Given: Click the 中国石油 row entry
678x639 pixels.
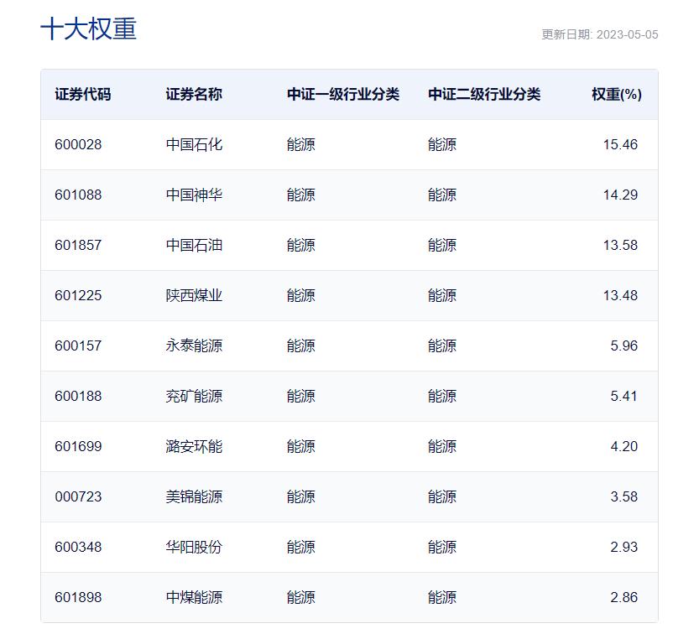Looking at the screenshot, I should click(x=190, y=245).
